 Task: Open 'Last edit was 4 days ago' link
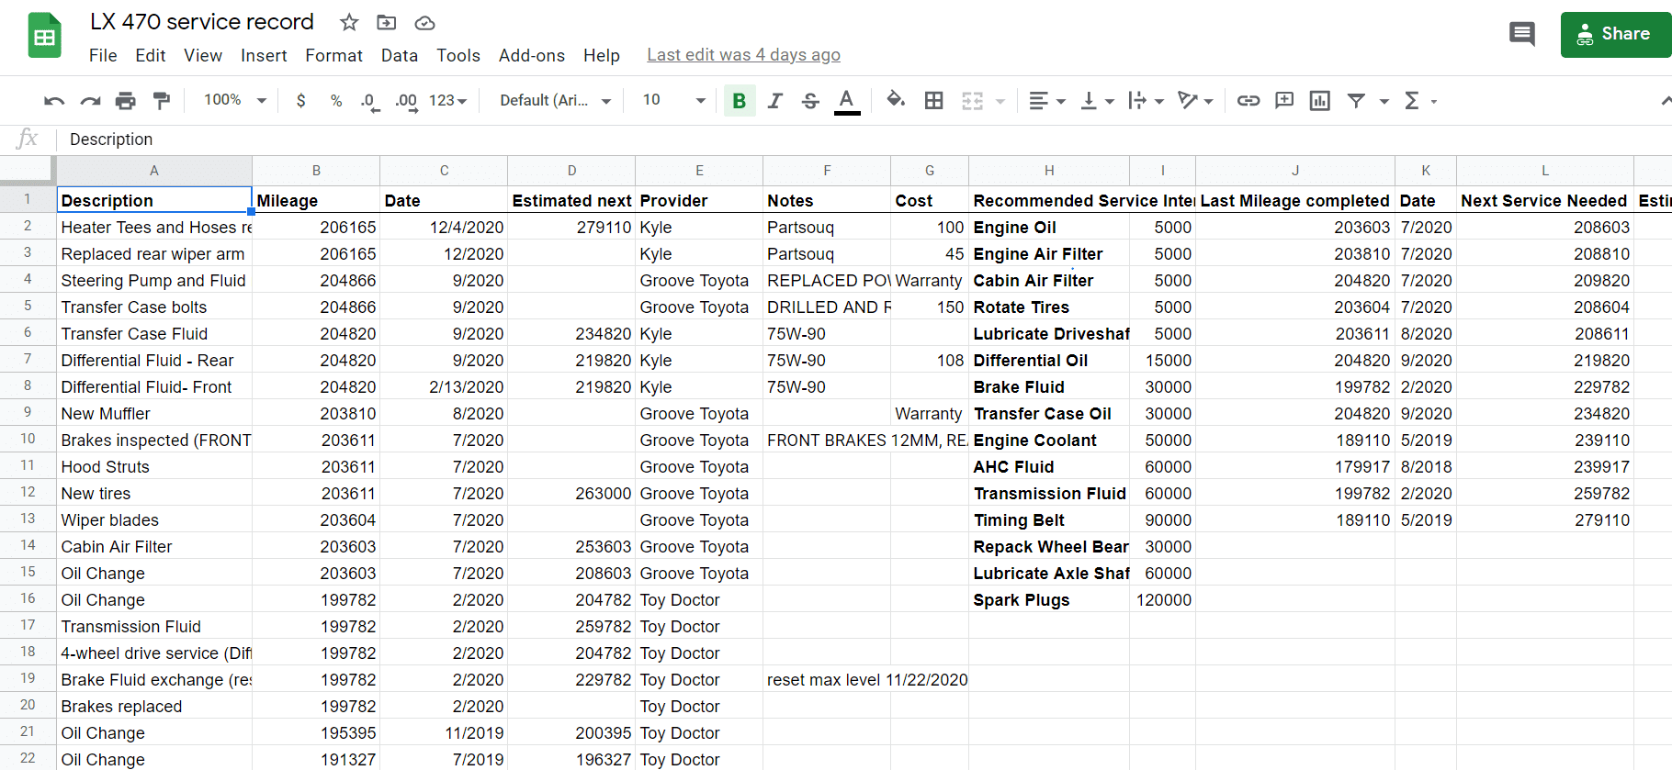click(x=743, y=55)
